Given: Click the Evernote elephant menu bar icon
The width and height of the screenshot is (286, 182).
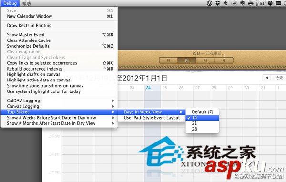Looking at the screenshot, I should (x=243, y=3).
